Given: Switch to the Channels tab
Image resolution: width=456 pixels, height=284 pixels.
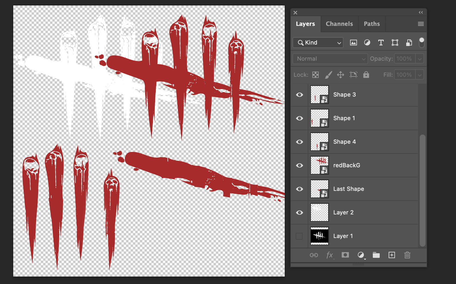Looking at the screenshot, I should [x=339, y=24].
